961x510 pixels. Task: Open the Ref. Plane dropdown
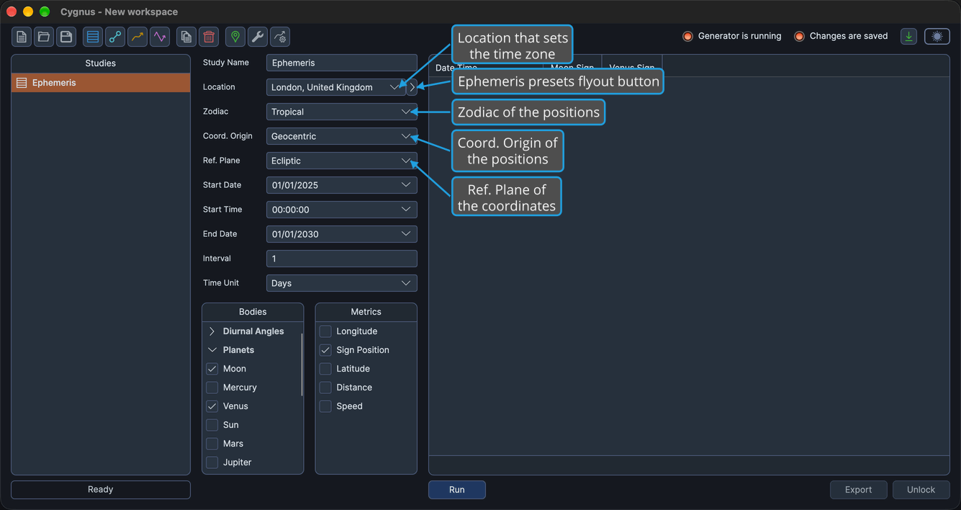point(342,161)
